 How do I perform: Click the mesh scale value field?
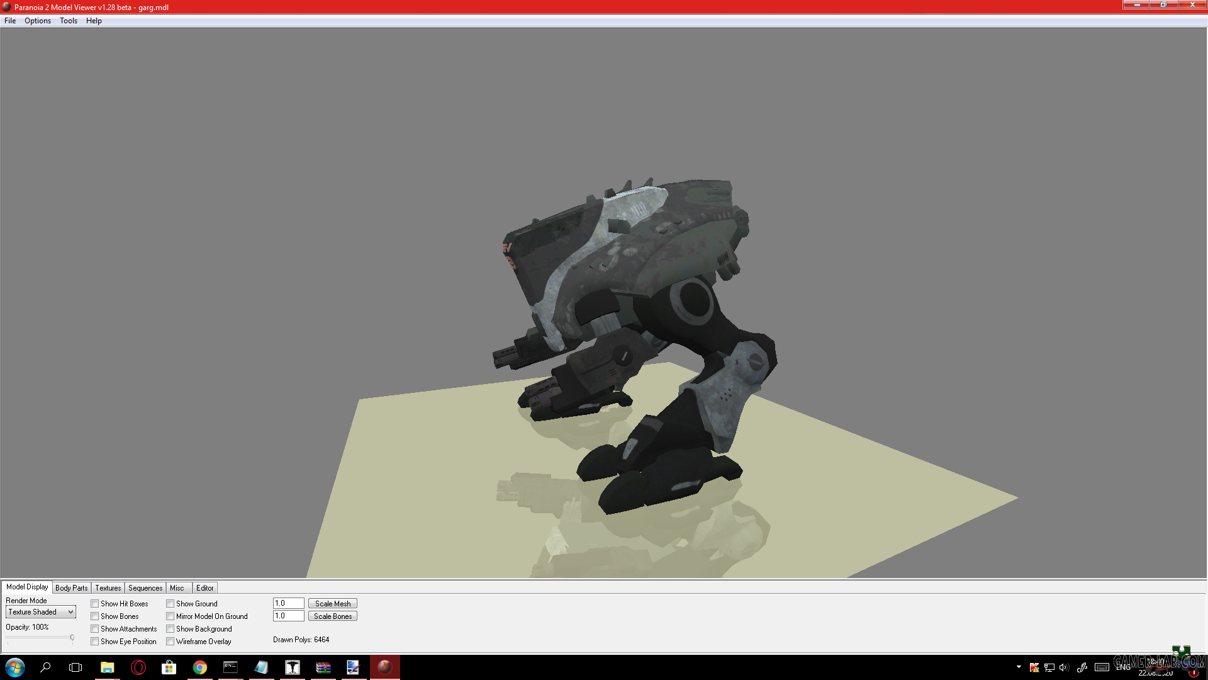289,603
